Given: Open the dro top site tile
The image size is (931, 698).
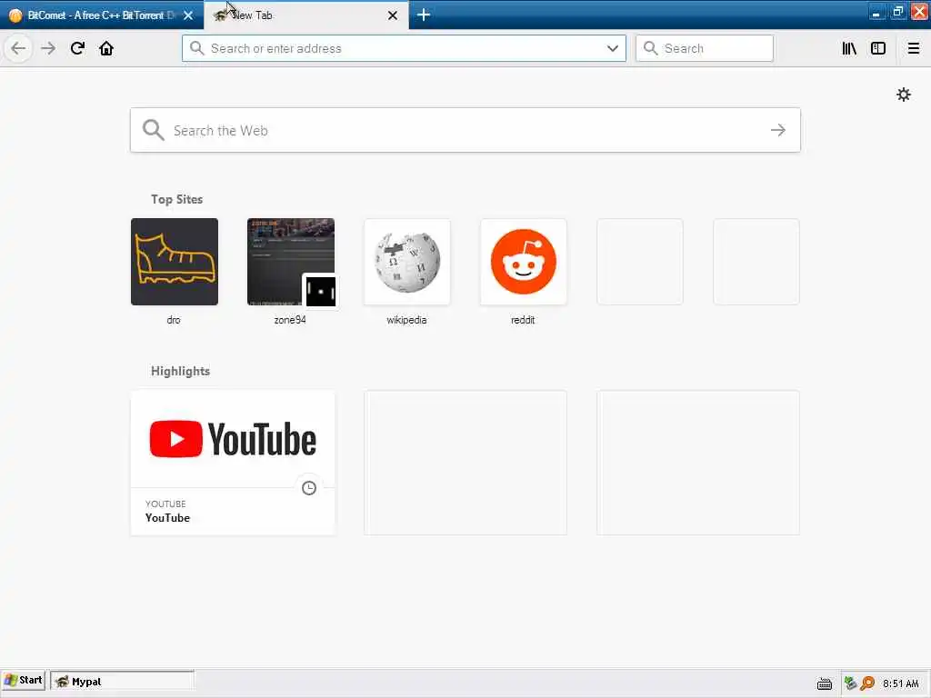Looking at the screenshot, I should click(174, 262).
